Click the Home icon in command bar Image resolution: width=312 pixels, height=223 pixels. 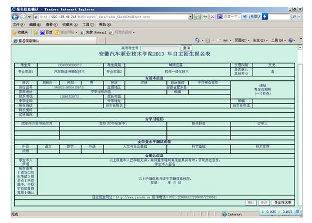pos(197,40)
